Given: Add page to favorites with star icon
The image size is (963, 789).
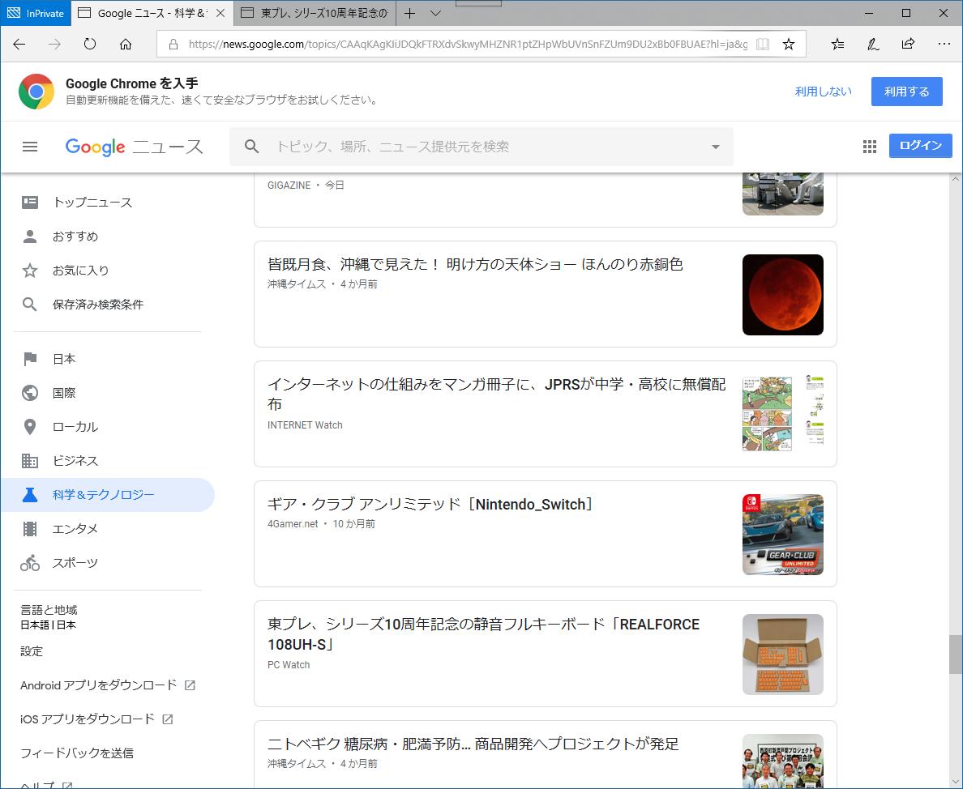Looking at the screenshot, I should tap(789, 45).
